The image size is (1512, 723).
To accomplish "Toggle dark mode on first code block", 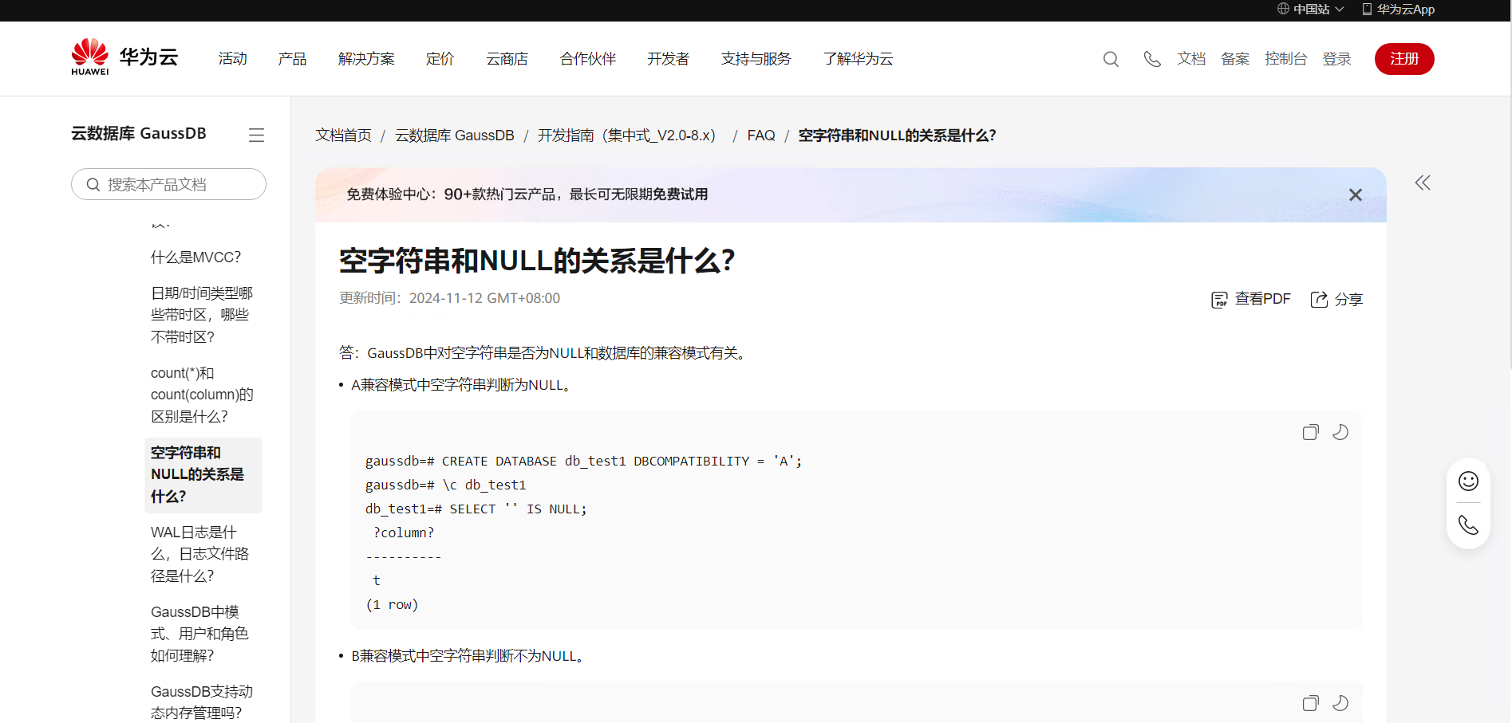I will [1340, 432].
